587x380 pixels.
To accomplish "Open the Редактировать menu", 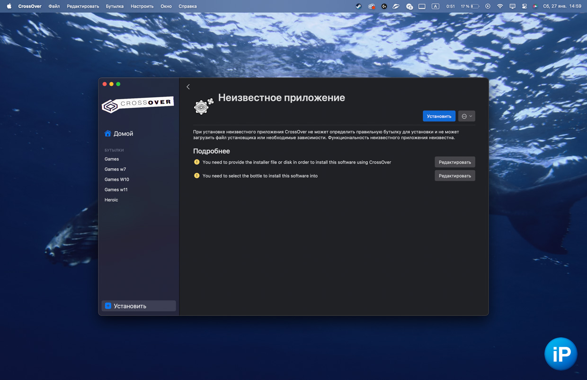I will click(83, 6).
